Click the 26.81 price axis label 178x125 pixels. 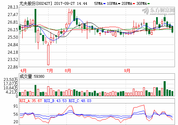click(x=13, y=22)
